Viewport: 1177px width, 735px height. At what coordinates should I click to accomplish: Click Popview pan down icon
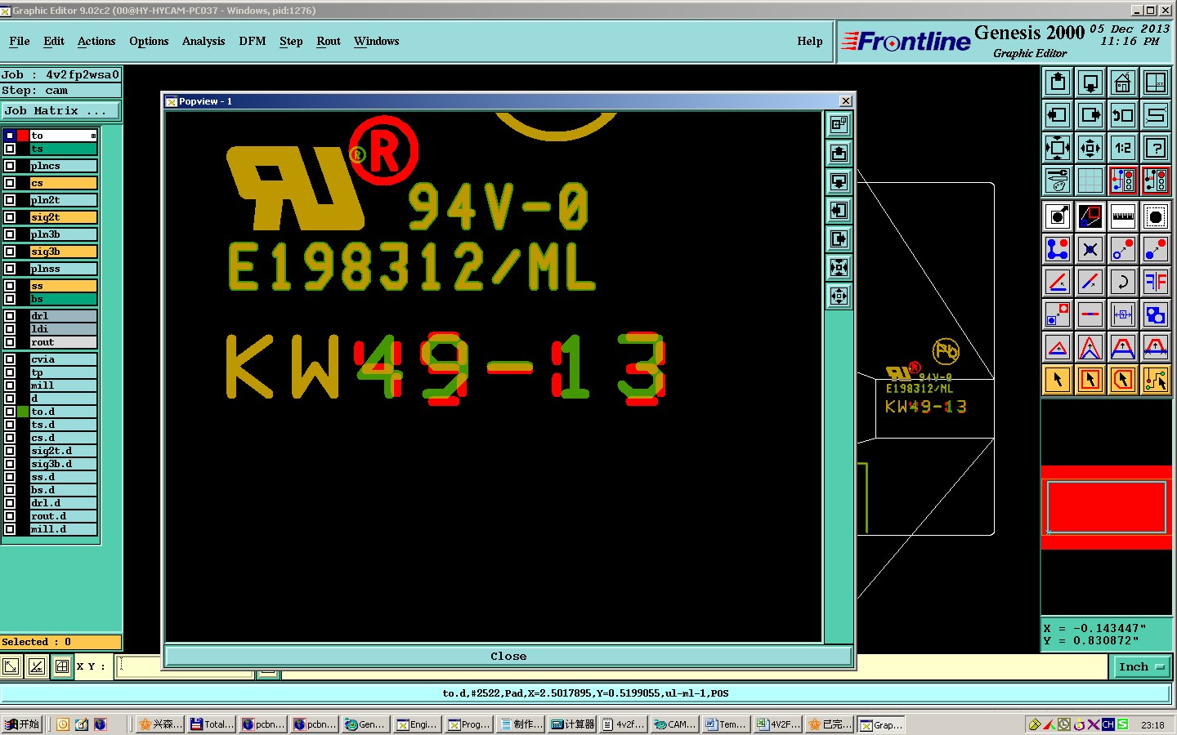click(x=839, y=181)
